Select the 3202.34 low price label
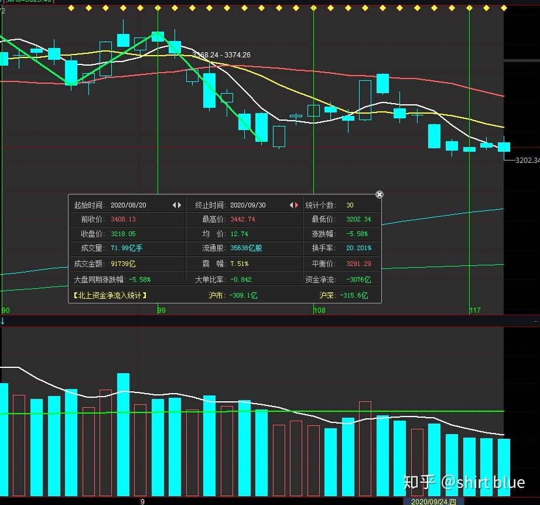The height and width of the screenshot is (505, 540). click(527, 160)
